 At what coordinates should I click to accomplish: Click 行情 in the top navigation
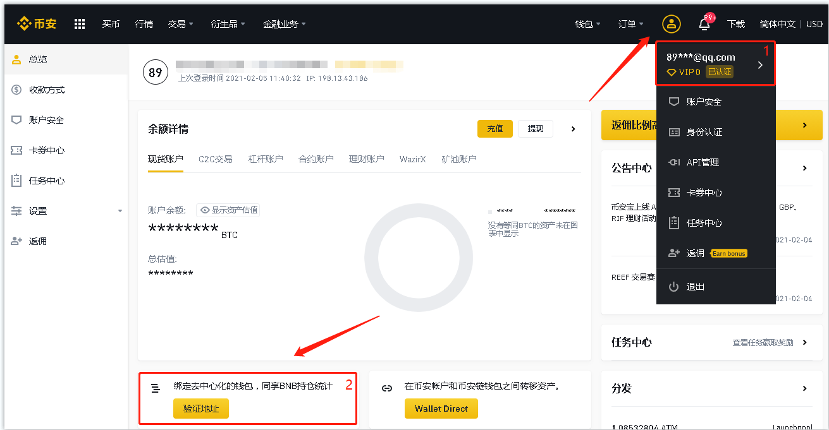click(x=144, y=24)
